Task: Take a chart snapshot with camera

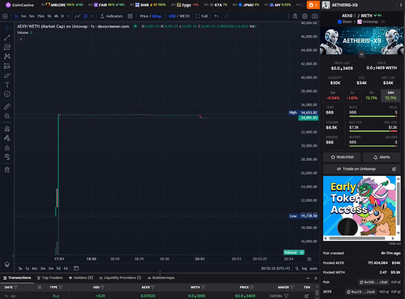Action: coord(315,16)
